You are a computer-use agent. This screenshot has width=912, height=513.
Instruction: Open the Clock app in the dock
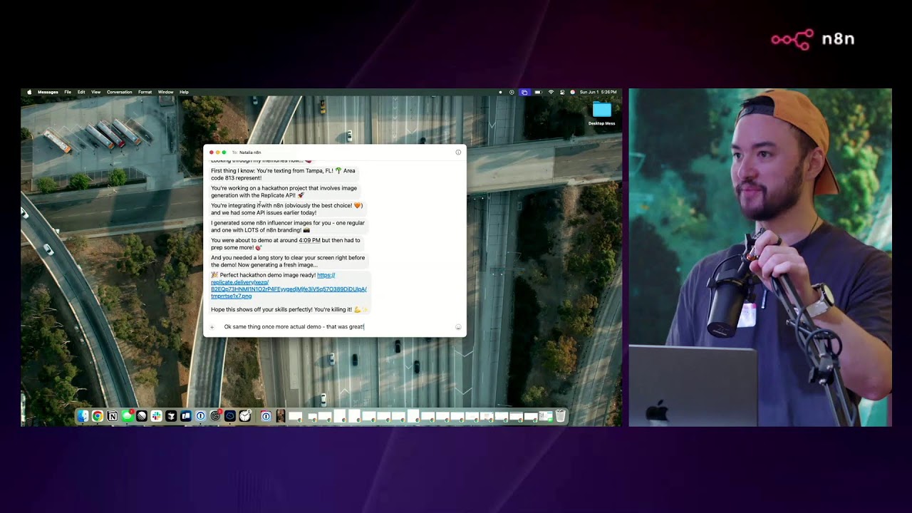point(245,416)
